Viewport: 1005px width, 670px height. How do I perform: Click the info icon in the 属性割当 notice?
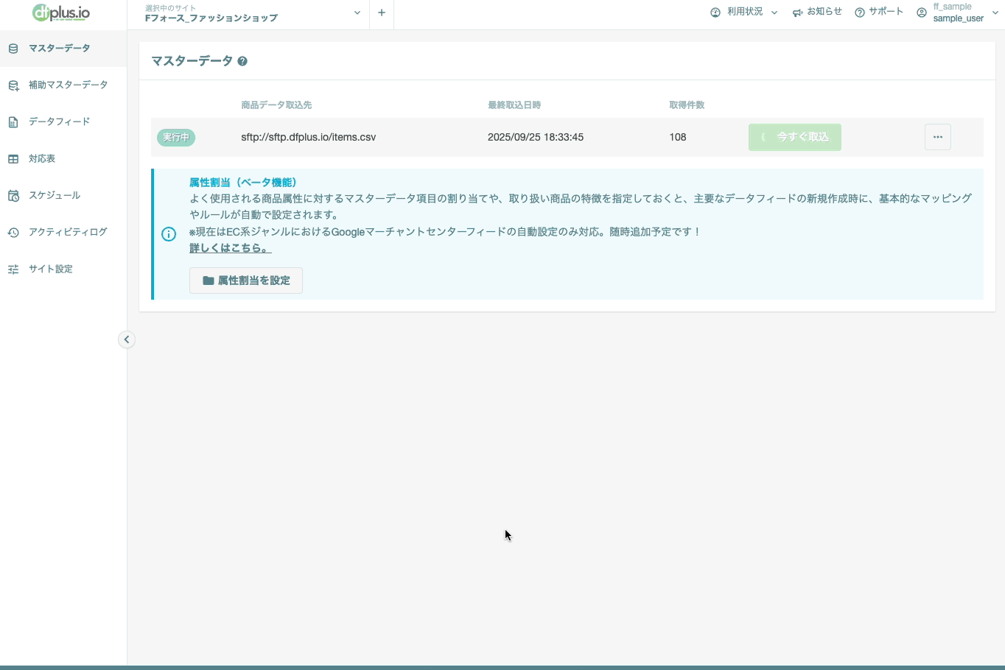169,234
